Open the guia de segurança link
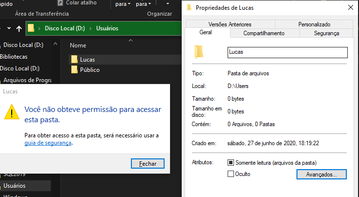Viewport: 359px width, 197px height. 48,143
